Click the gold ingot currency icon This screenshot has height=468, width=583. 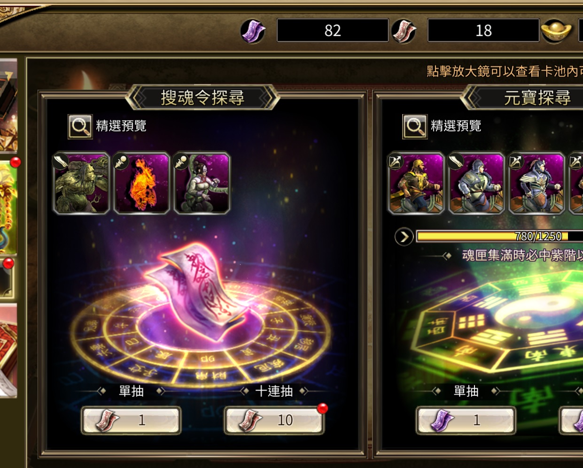[556, 31]
